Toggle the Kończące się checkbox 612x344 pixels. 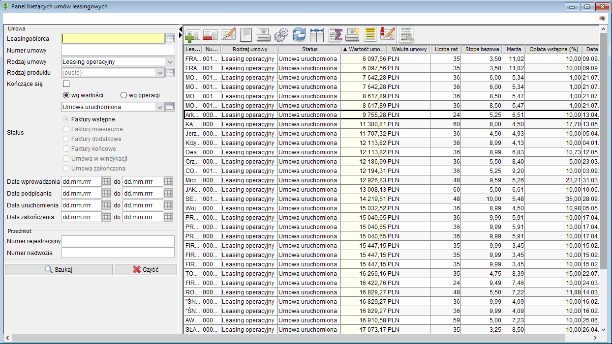(66, 84)
